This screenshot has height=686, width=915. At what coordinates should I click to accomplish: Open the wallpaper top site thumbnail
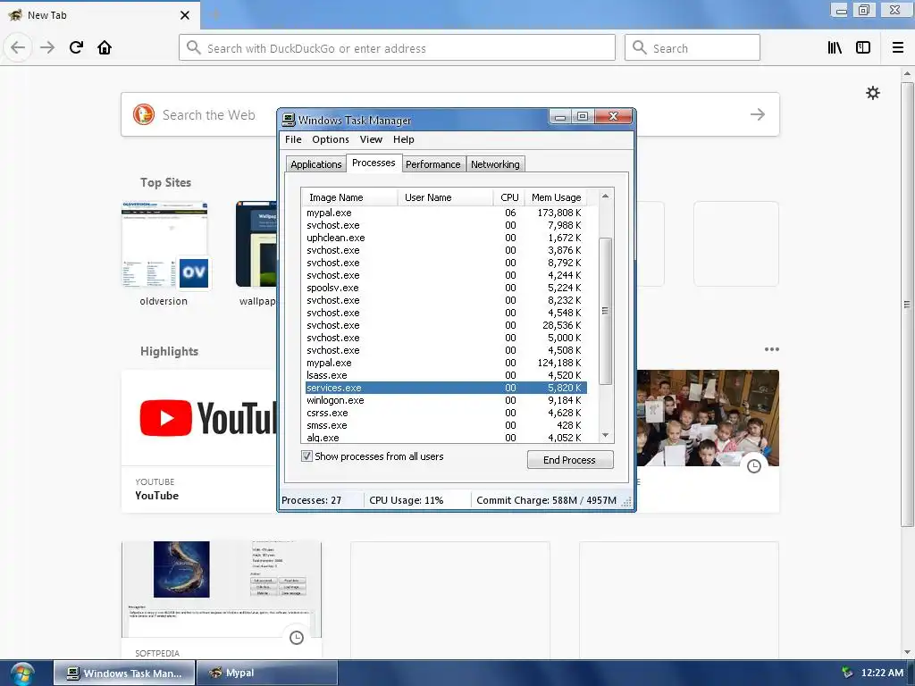(256, 245)
